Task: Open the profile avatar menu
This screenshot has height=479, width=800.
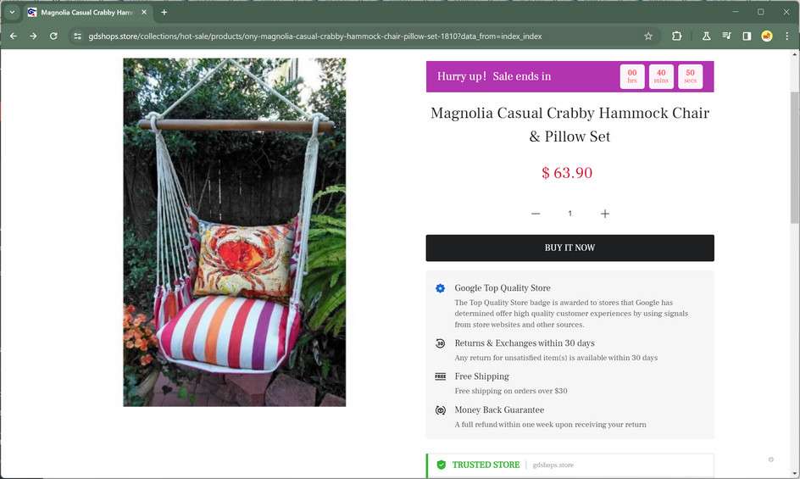Action: [766, 36]
